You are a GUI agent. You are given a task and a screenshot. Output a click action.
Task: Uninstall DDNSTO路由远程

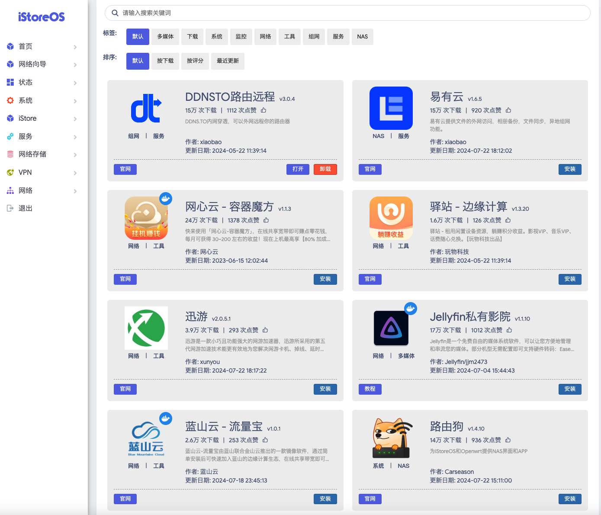click(325, 169)
